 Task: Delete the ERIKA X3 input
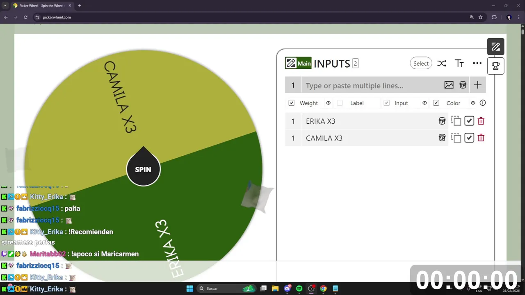point(481,121)
